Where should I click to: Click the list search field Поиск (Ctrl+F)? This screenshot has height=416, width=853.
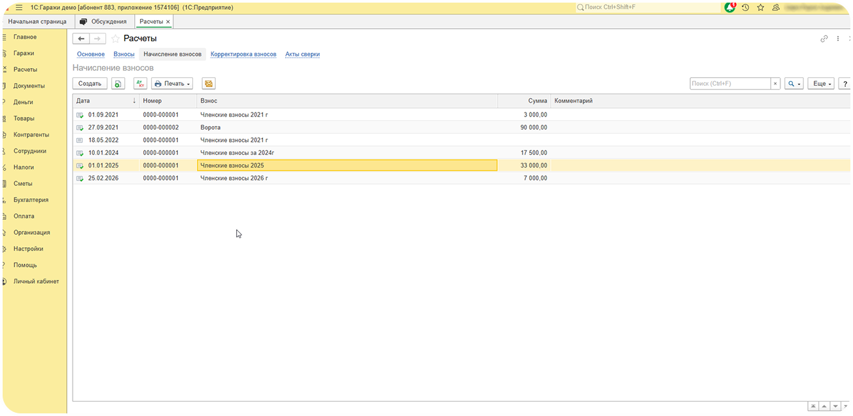729,84
